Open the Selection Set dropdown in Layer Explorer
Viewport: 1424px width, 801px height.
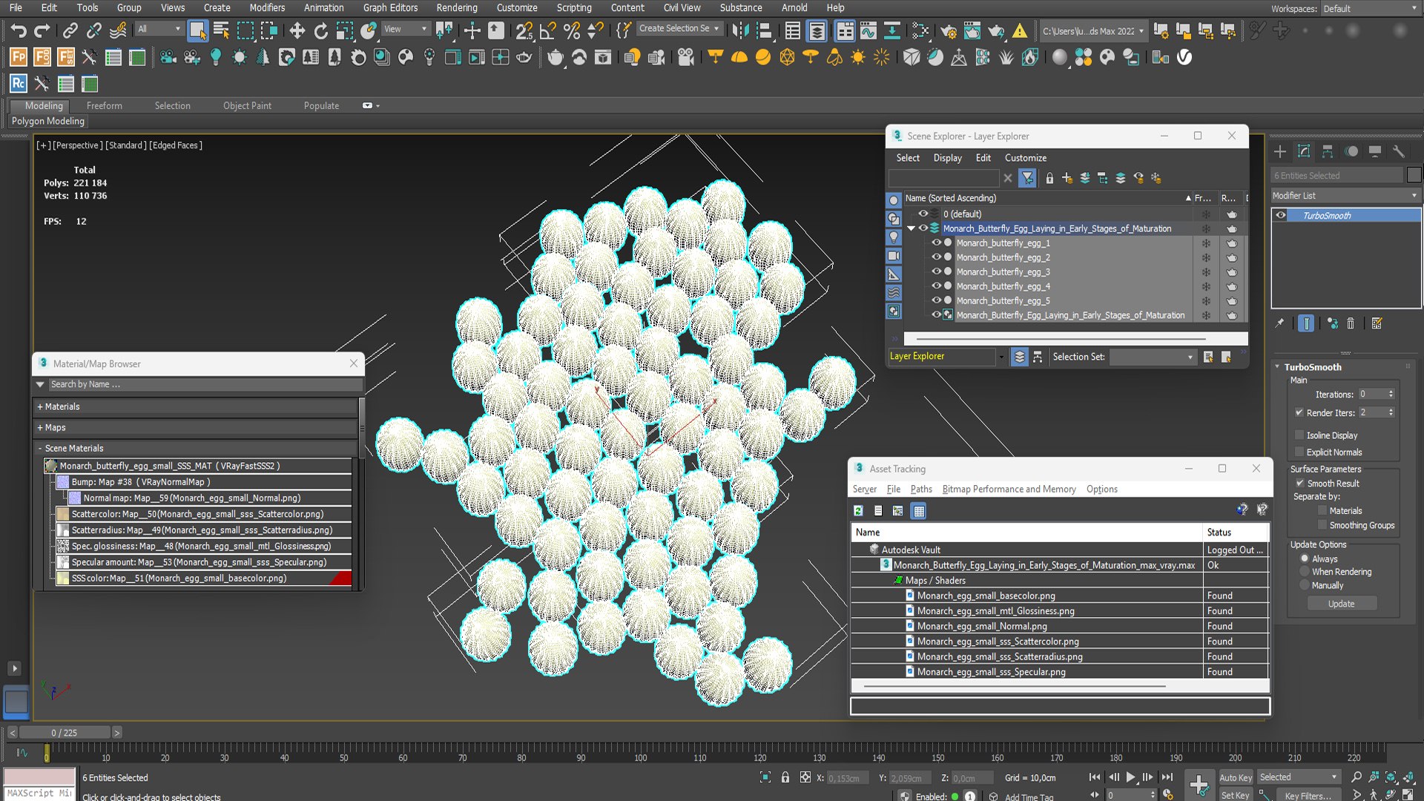(1153, 357)
